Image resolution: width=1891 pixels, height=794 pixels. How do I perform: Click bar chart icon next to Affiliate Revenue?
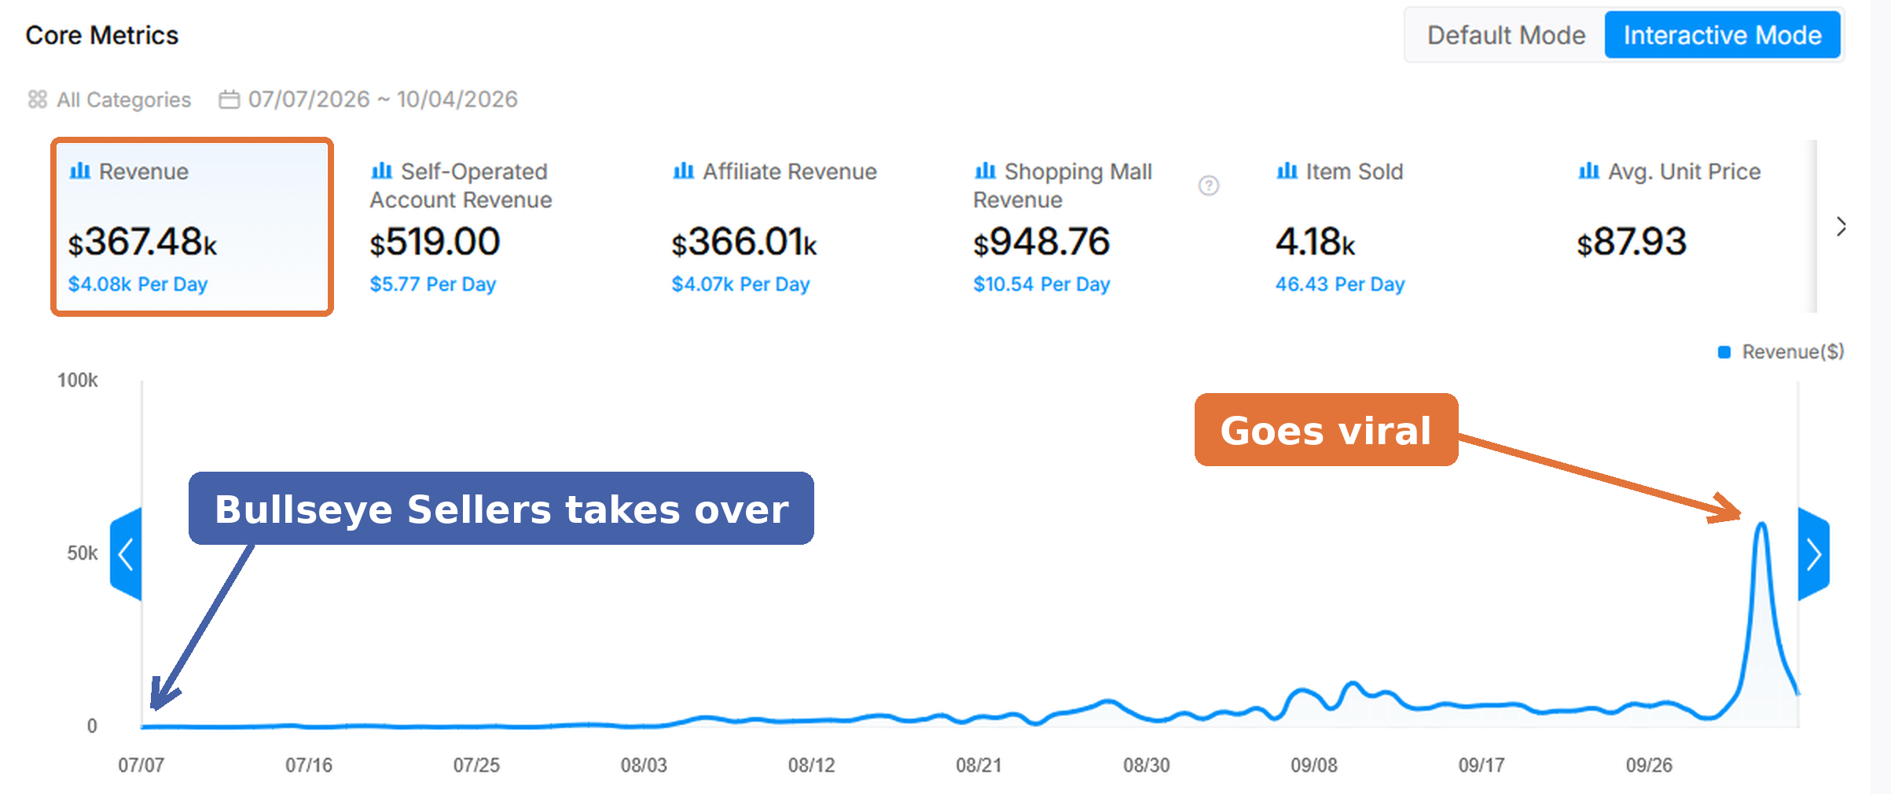click(x=684, y=171)
